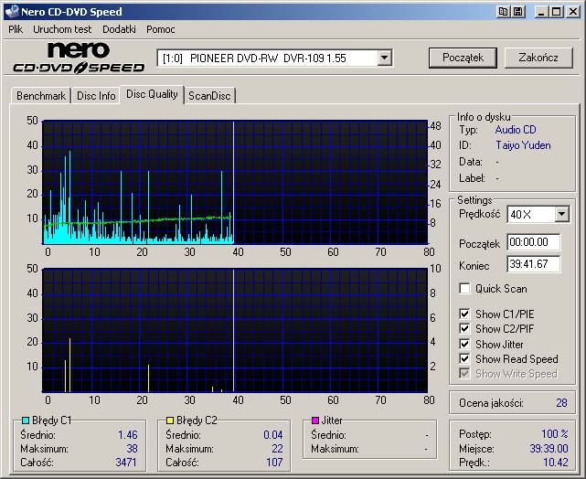Open the Prędkość 40X speed dropdown arrow
Screen dimensions: 586x479
(x=561, y=215)
